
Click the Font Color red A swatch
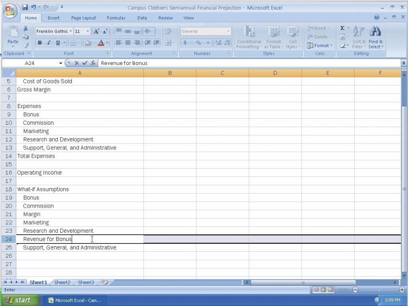coord(101,43)
